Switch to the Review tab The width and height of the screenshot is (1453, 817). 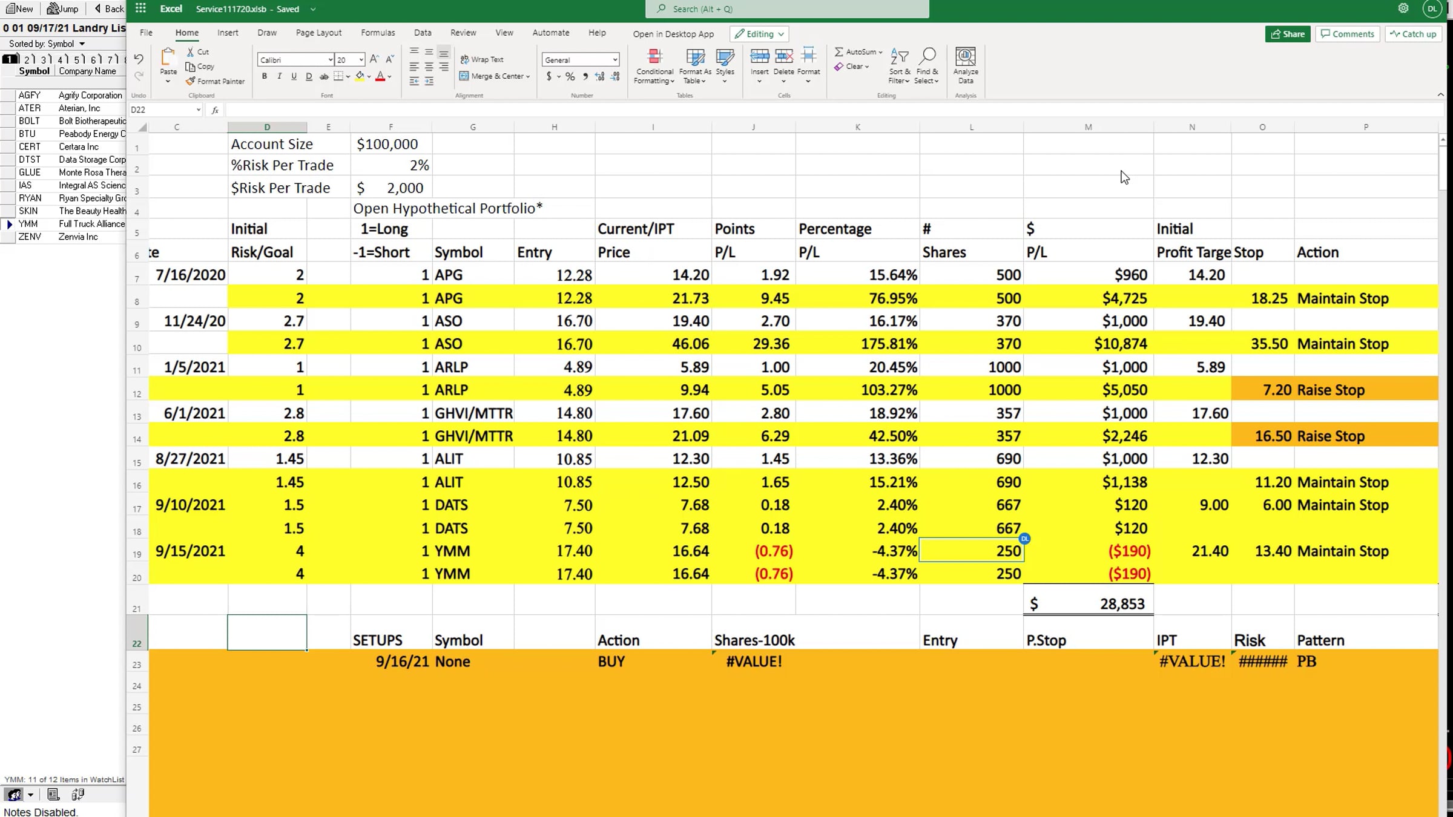click(x=463, y=33)
